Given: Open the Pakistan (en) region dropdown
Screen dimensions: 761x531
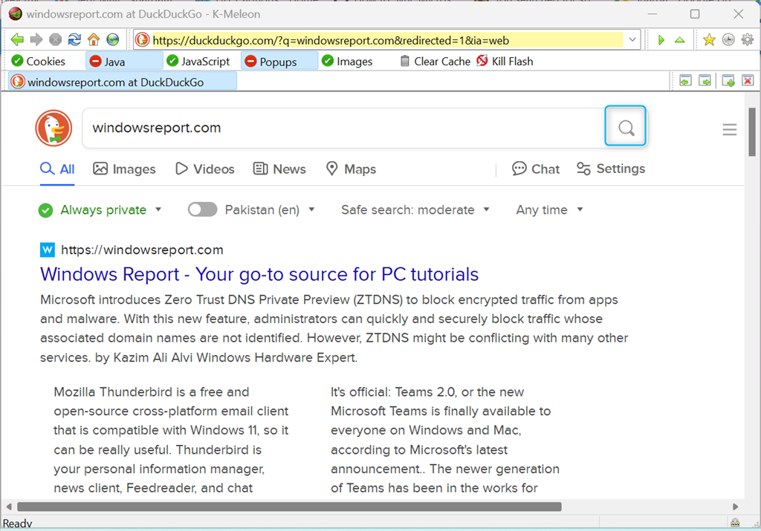Looking at the screenshot, I should (269, 209).
